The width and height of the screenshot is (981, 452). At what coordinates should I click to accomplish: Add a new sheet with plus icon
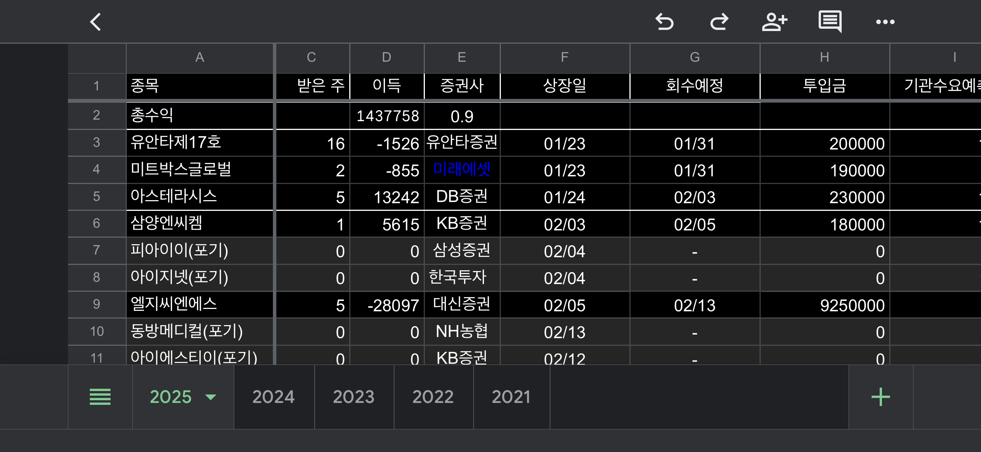click(x=880, y=397)
